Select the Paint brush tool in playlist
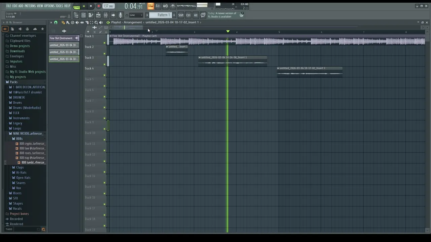Screen dimensions: 431x242 [x=68, y=23]
